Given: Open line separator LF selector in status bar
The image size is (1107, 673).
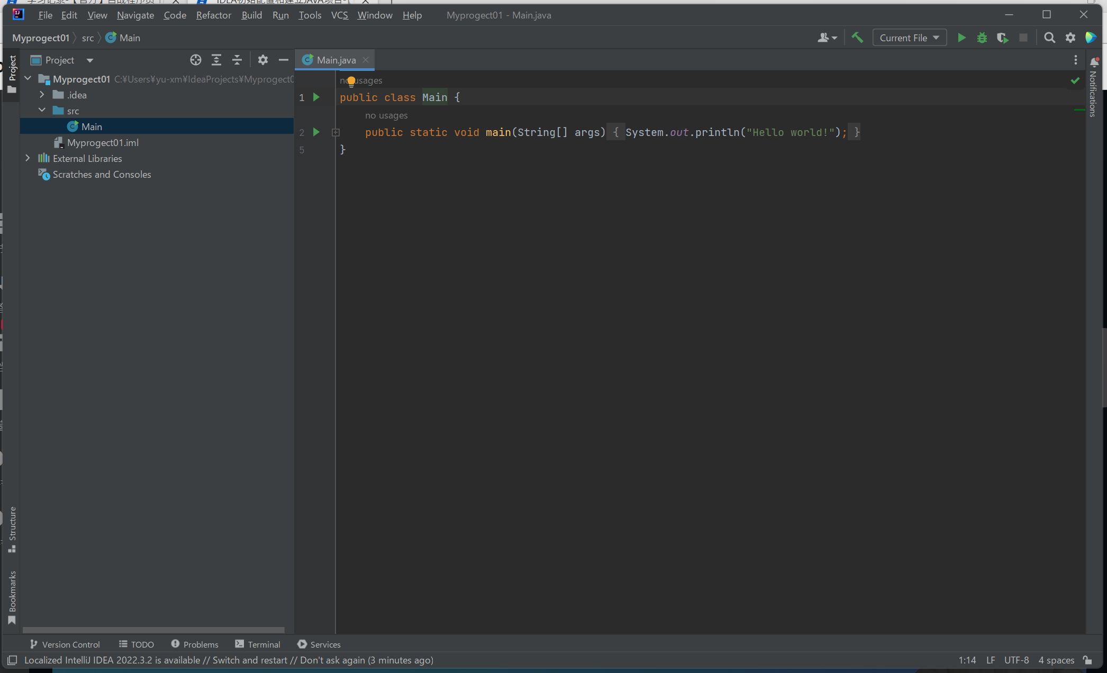Looking at the screenshot, I should 991,660.
